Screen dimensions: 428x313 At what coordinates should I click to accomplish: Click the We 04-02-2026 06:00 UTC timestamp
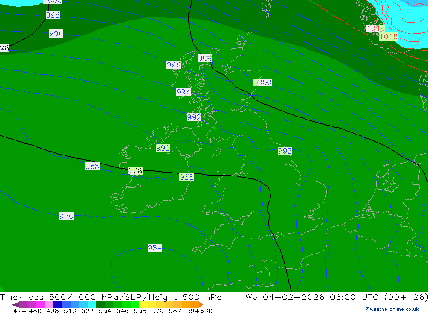click(336, 297)
